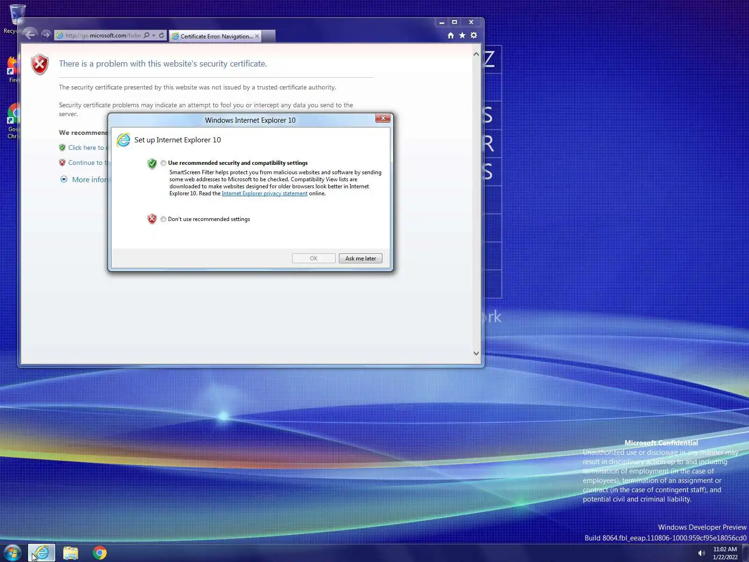Select Use recommended security and compatibility settings
The image size is (749, 562).
(163, 163)
